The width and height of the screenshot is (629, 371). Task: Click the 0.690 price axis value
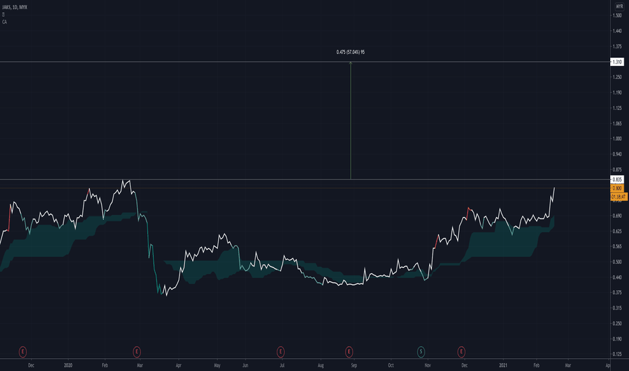click(x=617, y=216)
